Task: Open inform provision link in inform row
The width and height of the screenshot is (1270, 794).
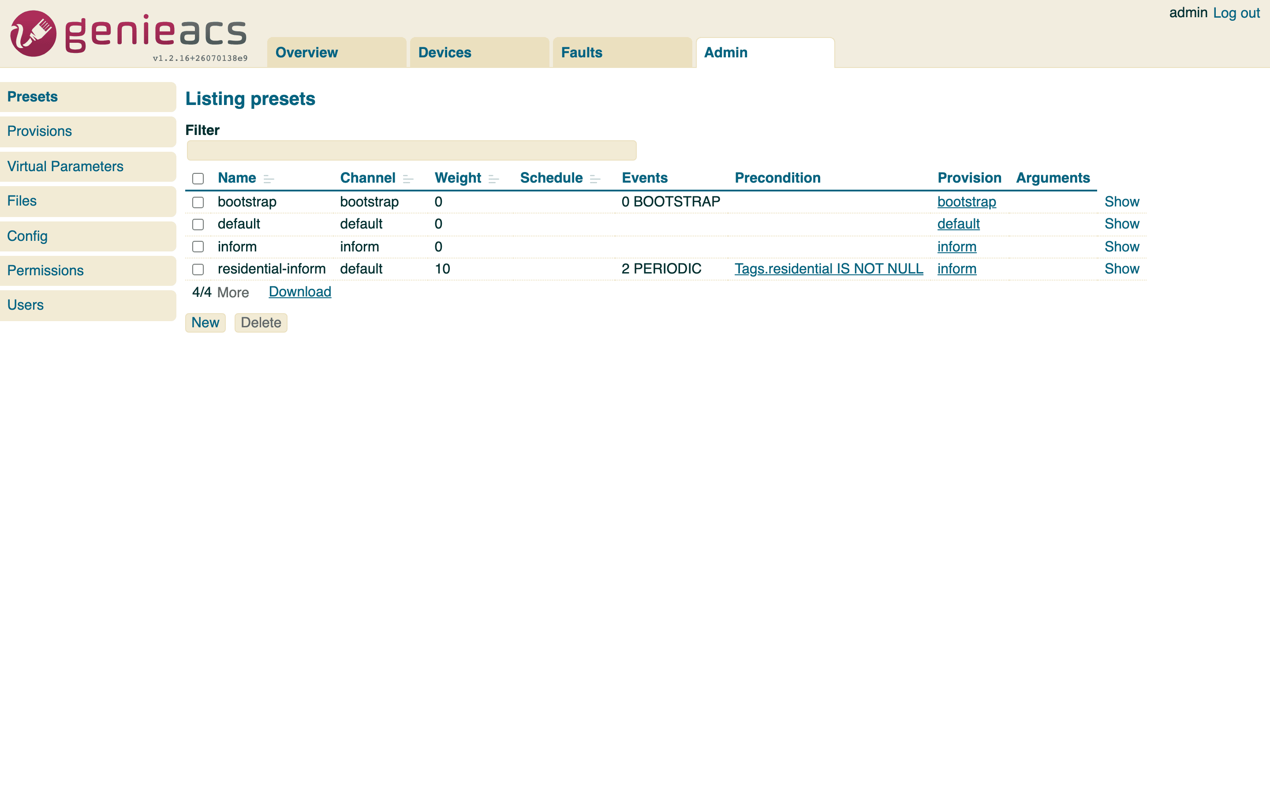Action: 957,247
